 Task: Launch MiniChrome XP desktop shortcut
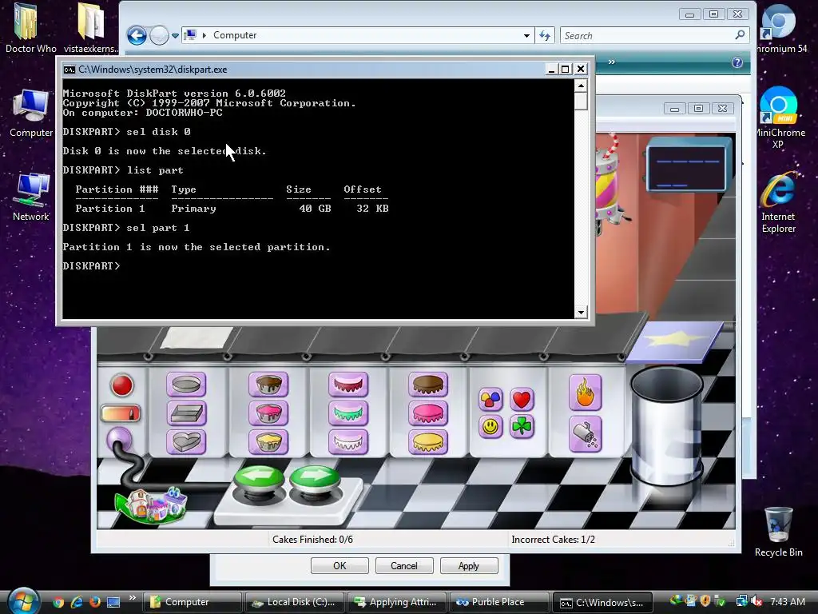780,118
